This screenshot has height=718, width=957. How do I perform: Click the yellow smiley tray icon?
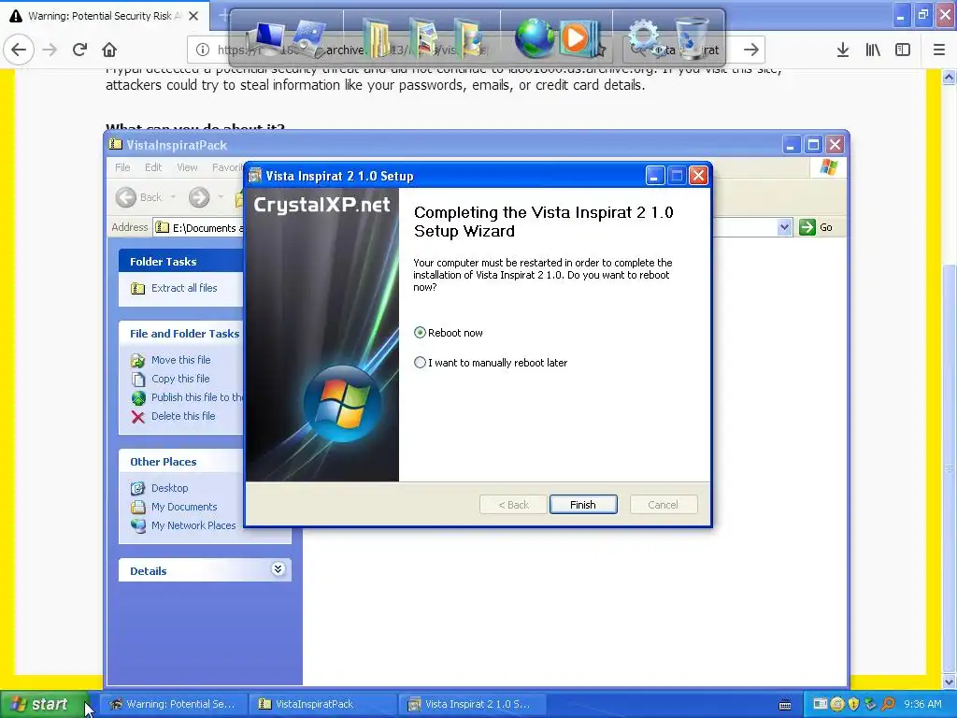tap(837, 704)
